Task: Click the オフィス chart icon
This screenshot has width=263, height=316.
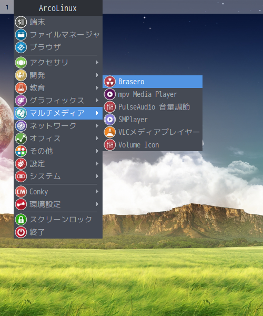Action: pyautogui.click(x=21, y=139)
